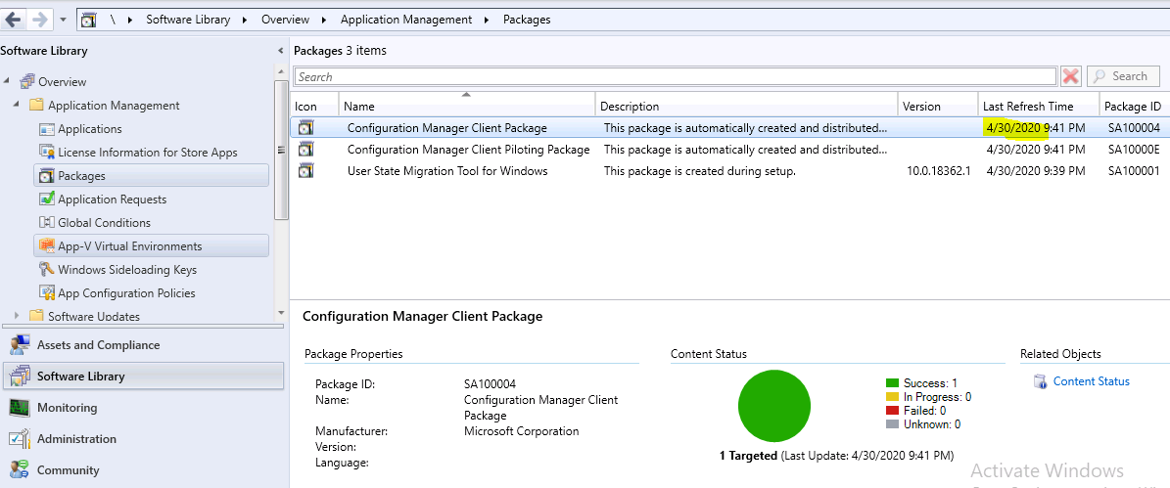Collapse the Software Library navigation pane

tap(281, 52)
